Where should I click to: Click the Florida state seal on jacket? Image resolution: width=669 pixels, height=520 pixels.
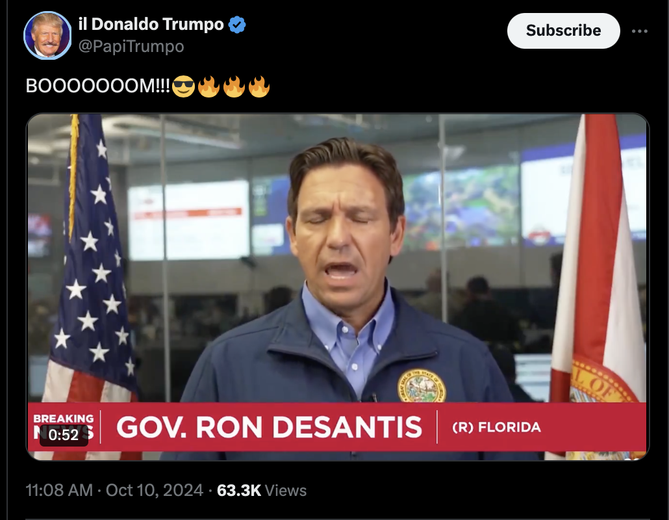click(421, 386)
